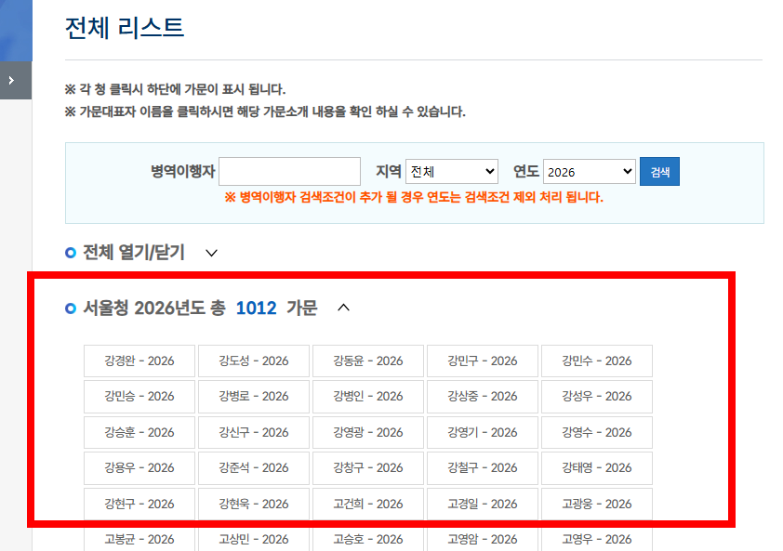
Task: Click 강철구 - 2026 cell
Action: (483, 468)
